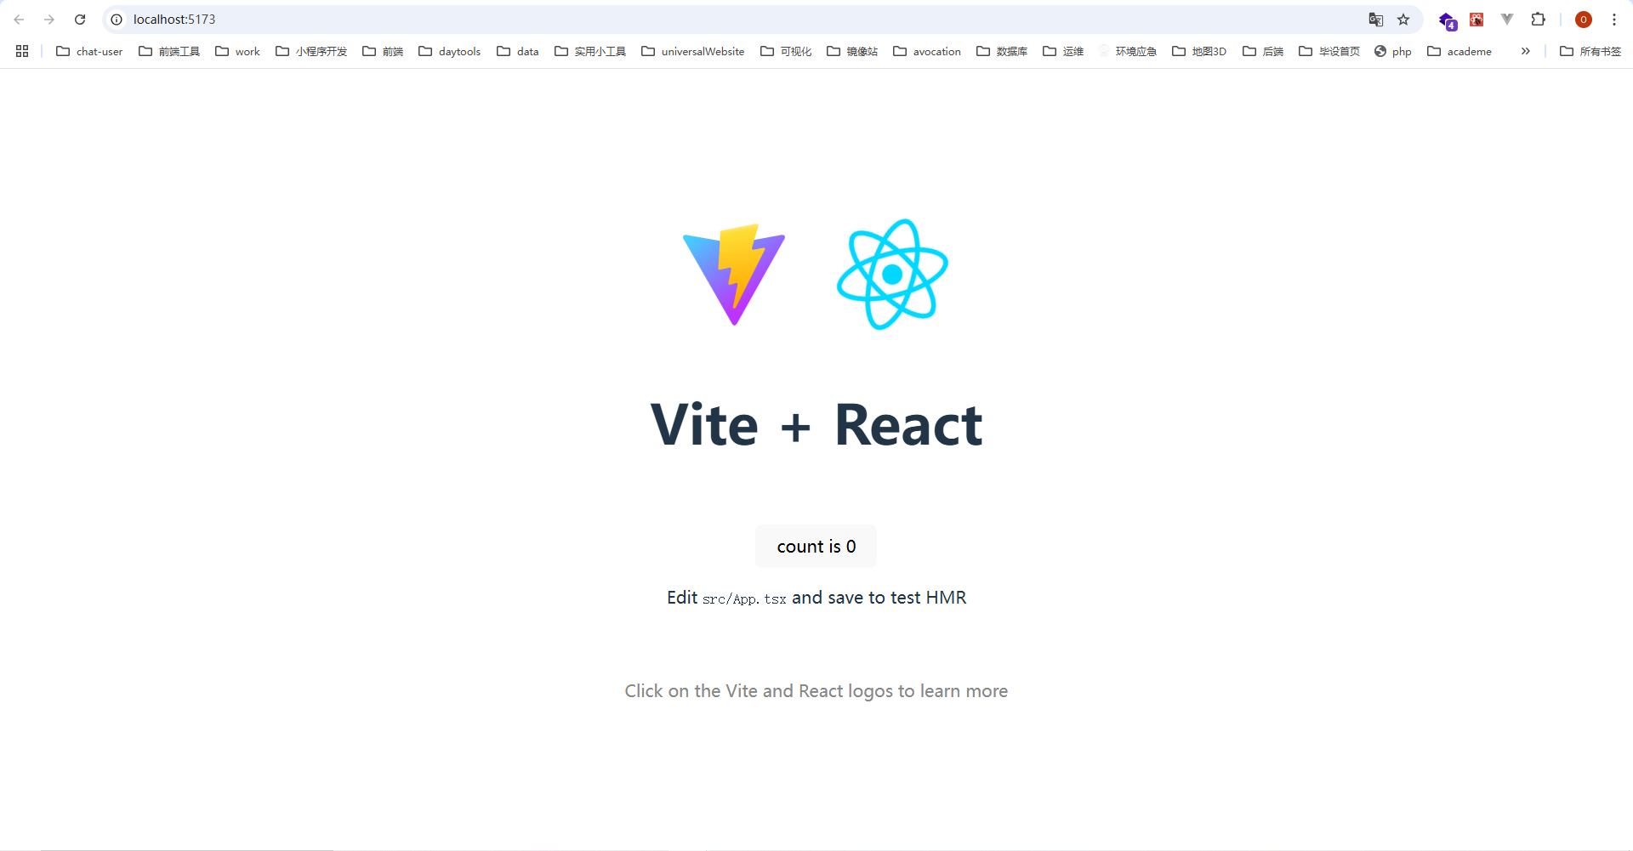Viewport: 1633px width, 851px height.
Task: Open 数据库 bookmark folder
Action: [1002, 51]
